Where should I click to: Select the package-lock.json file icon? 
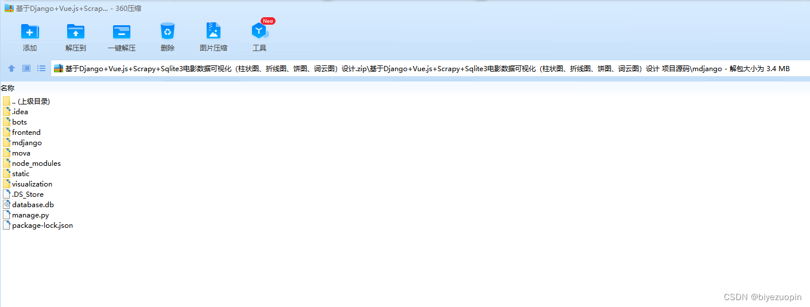click(7, 225)
